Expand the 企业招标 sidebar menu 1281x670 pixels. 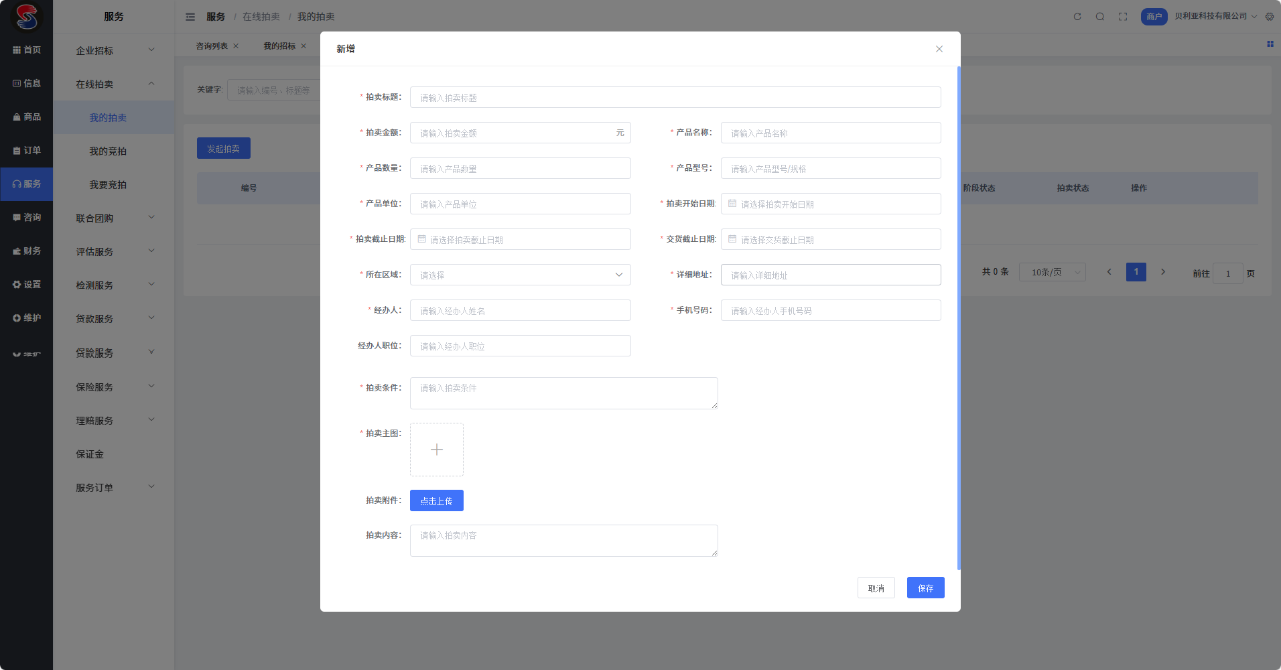click(114, 50)
